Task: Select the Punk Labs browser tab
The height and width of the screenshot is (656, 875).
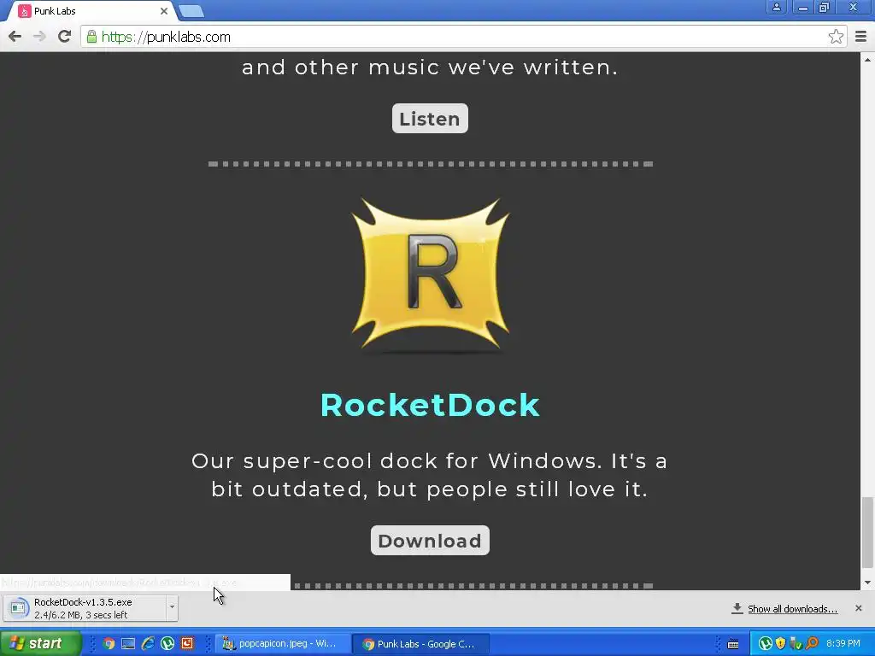Action: point(92,11)
